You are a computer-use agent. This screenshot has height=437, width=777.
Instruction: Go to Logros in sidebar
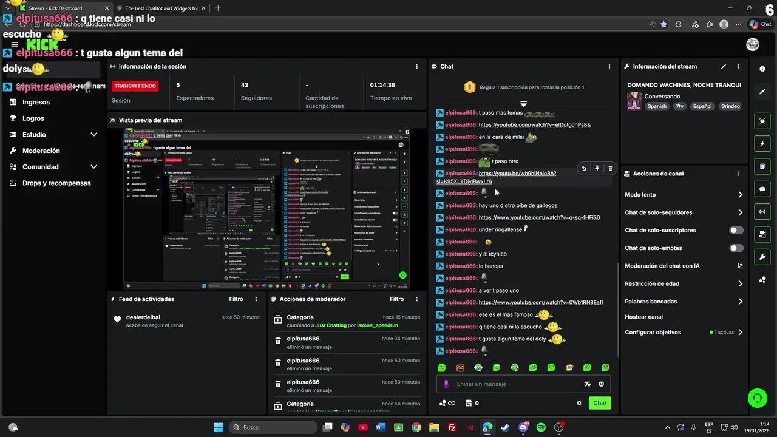(x=33, y=118)
